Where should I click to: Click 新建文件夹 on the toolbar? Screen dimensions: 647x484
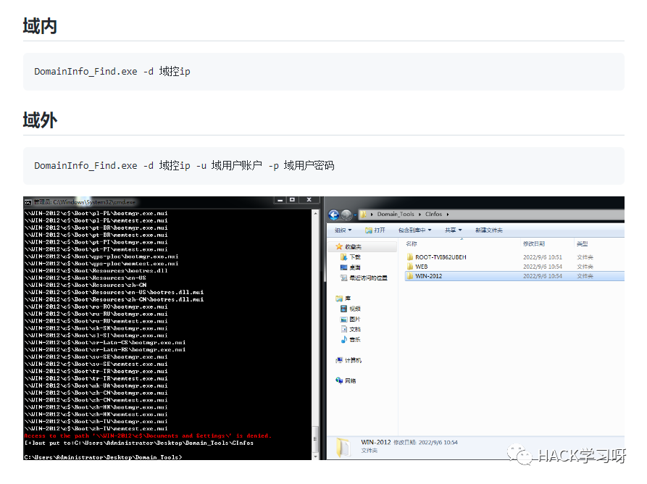488,230
